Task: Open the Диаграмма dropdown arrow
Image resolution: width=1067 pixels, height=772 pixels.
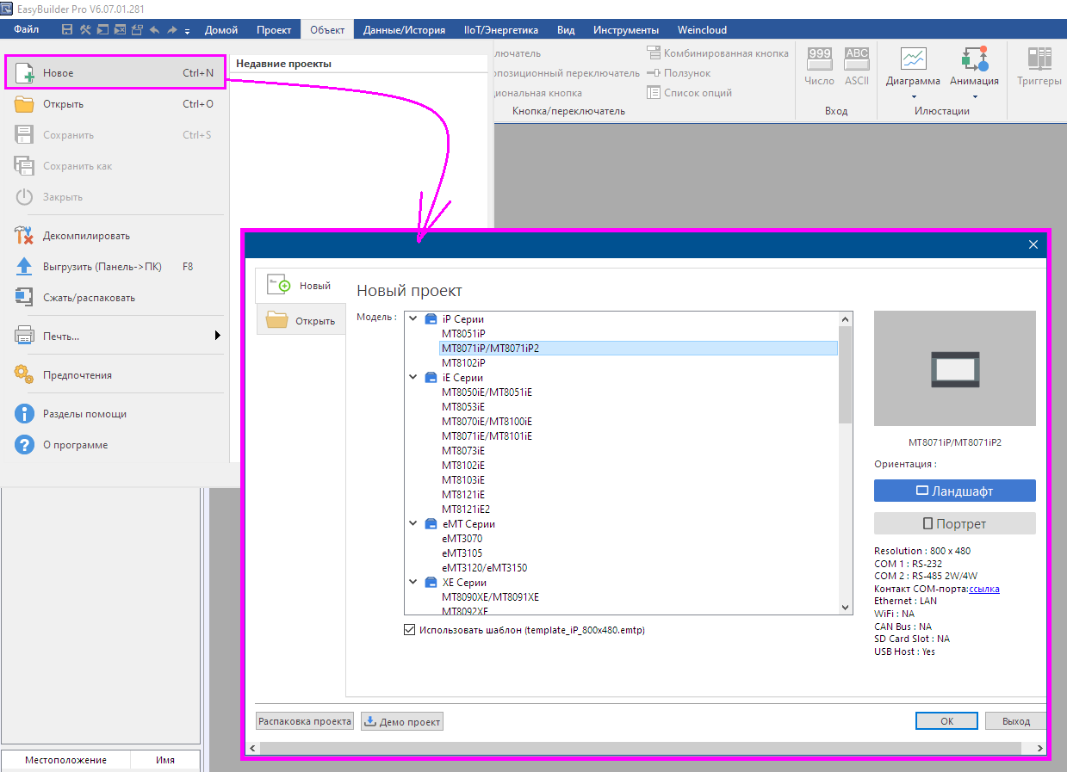Action: tap(913, 96)
